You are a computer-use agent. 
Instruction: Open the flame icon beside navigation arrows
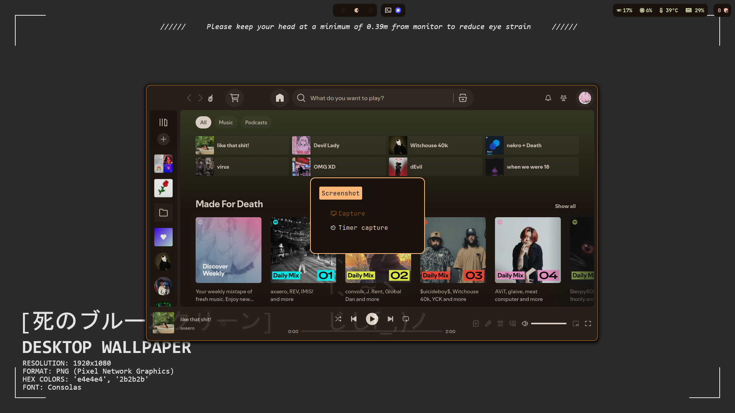click(x=211, y=98)
